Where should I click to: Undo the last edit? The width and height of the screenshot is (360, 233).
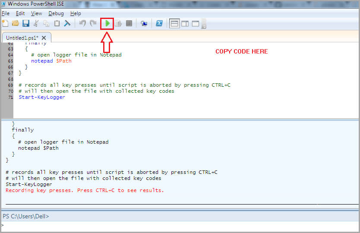pos(82,23)
